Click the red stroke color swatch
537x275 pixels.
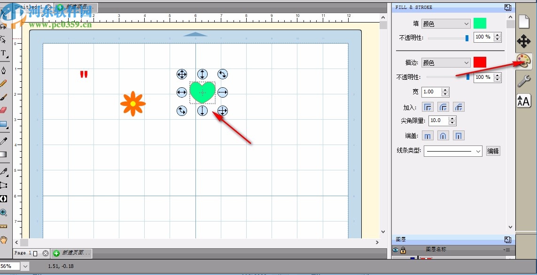480,62
